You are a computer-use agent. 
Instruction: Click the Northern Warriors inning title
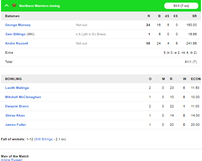click(39, 6)
